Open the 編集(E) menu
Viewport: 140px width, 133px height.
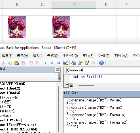coord(7,56)
